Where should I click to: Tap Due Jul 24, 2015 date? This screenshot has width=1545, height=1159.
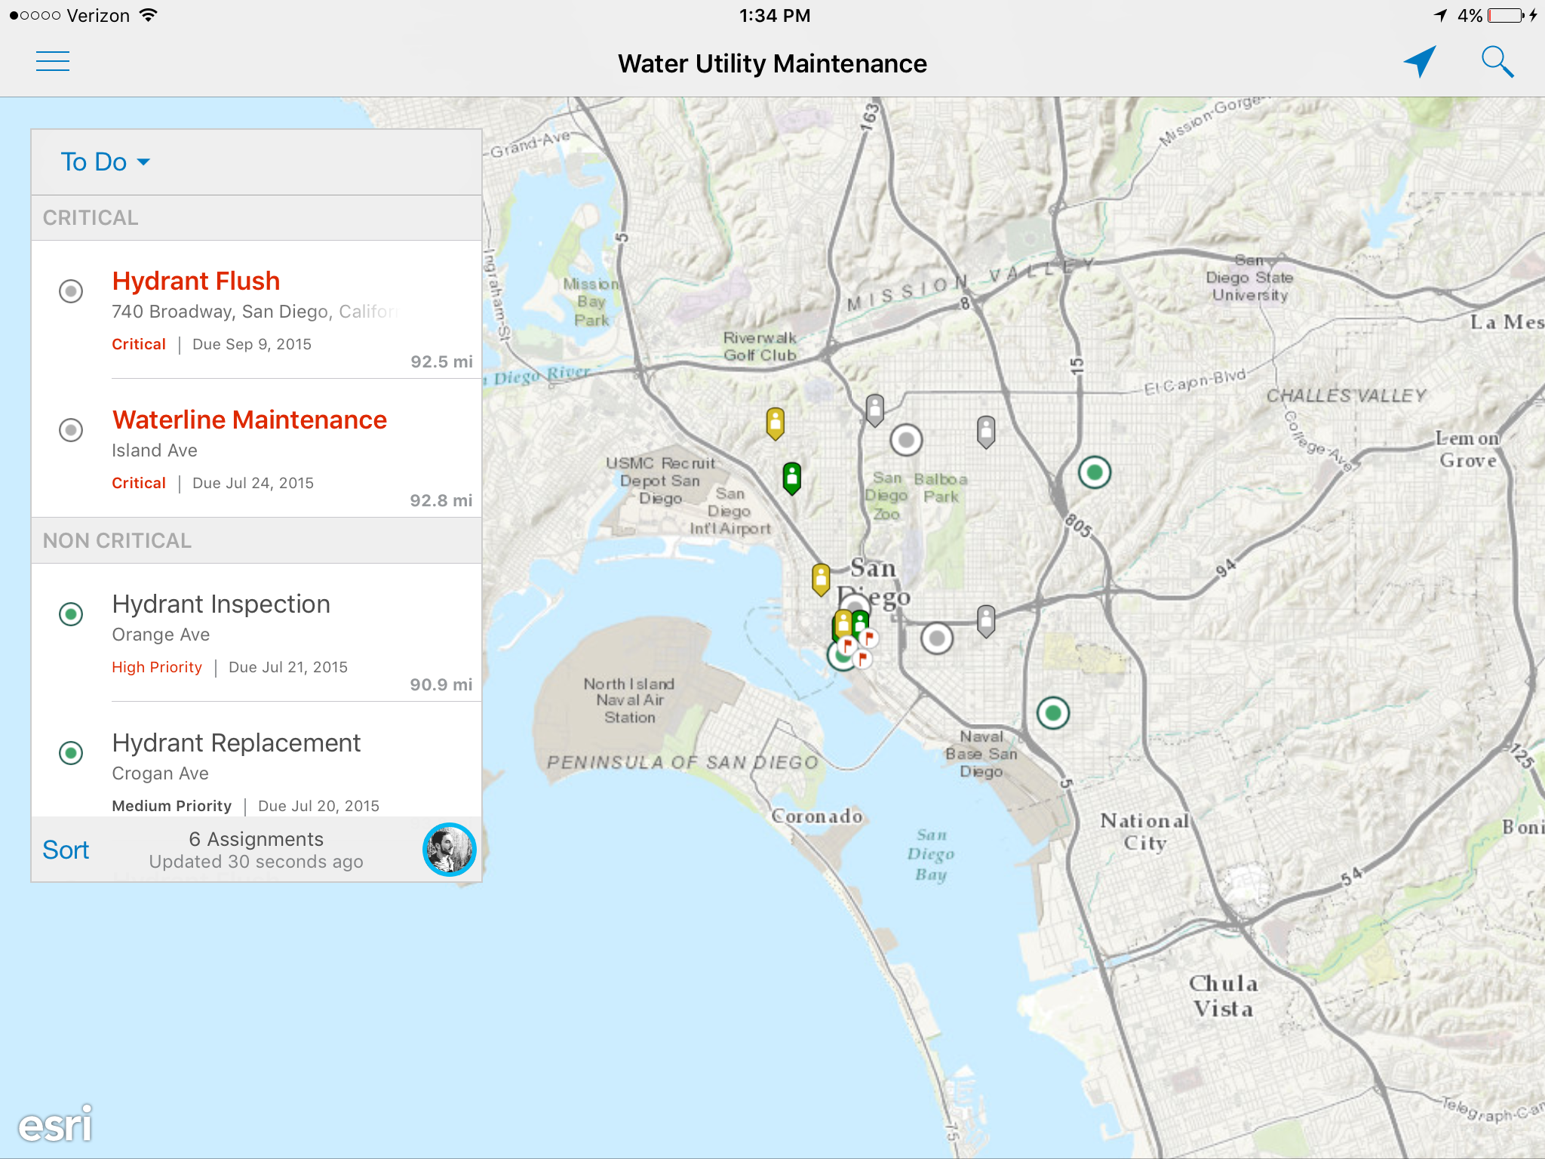pos(253,483)
